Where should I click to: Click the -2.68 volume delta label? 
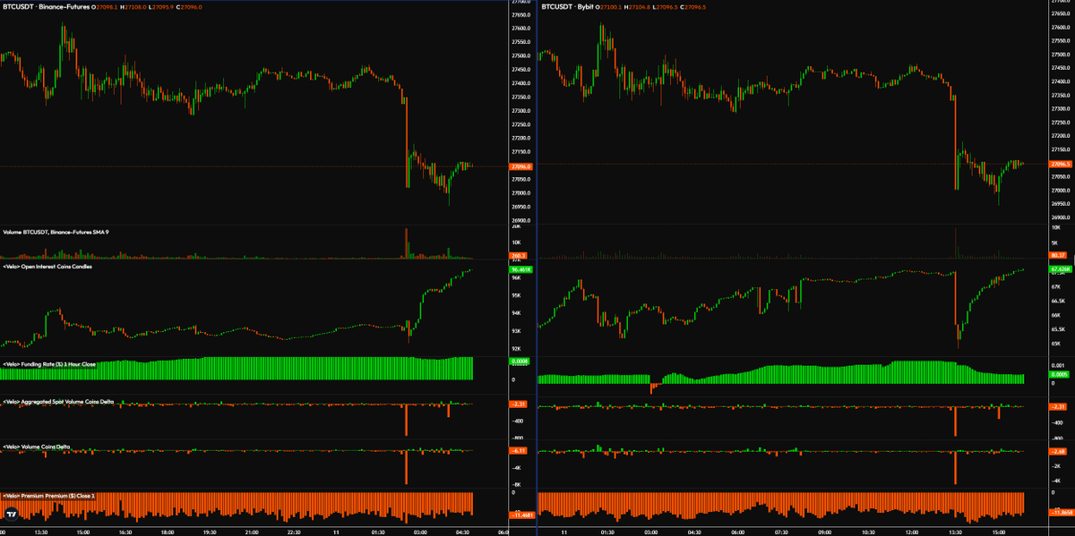pos(1058,450)
